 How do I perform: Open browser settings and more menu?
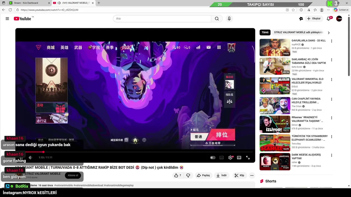pyautogui.click(x=328, y=10)
